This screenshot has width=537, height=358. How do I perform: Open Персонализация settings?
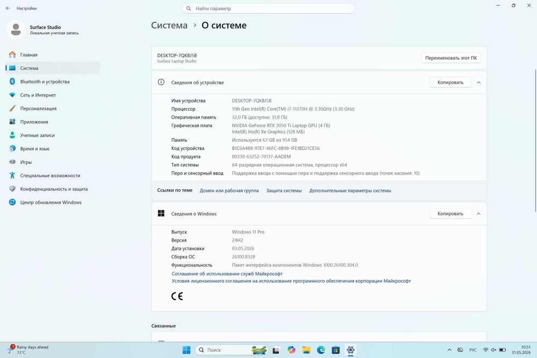[53, 108]
